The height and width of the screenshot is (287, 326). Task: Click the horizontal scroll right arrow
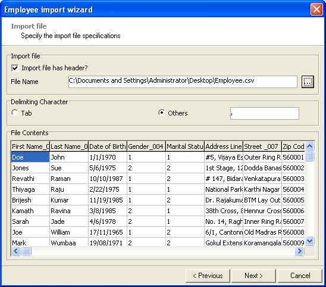(x=299, y=251)
